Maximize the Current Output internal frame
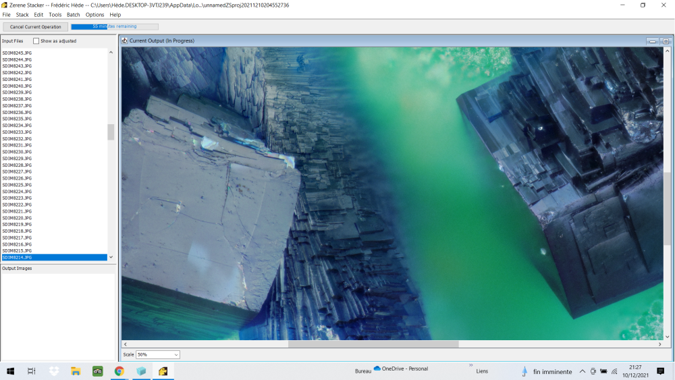The width and height of the screenshot is (675, 380). point(666,41)
